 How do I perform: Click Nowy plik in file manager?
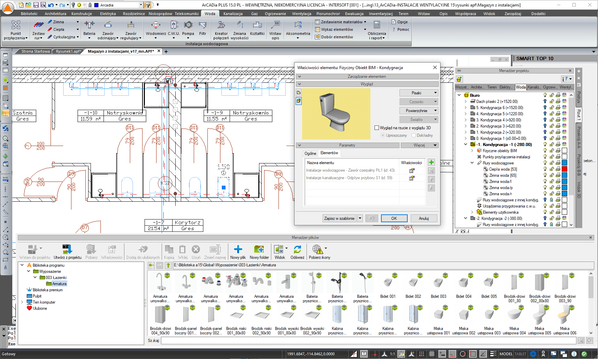click(238, 252)
